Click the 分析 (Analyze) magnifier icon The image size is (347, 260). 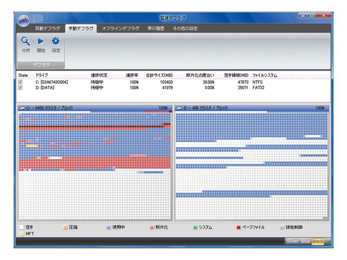point(26,42)
